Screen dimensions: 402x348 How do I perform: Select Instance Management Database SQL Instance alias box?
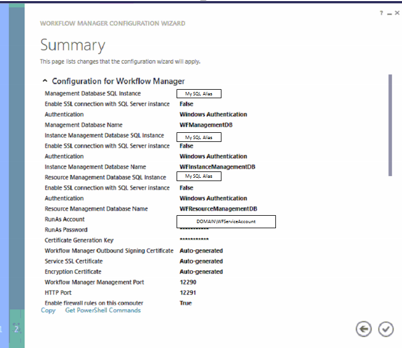tap(199, 137)
